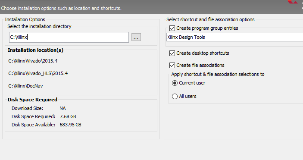
Task: Click the Create file associations label text
Action: coord(200,65)
